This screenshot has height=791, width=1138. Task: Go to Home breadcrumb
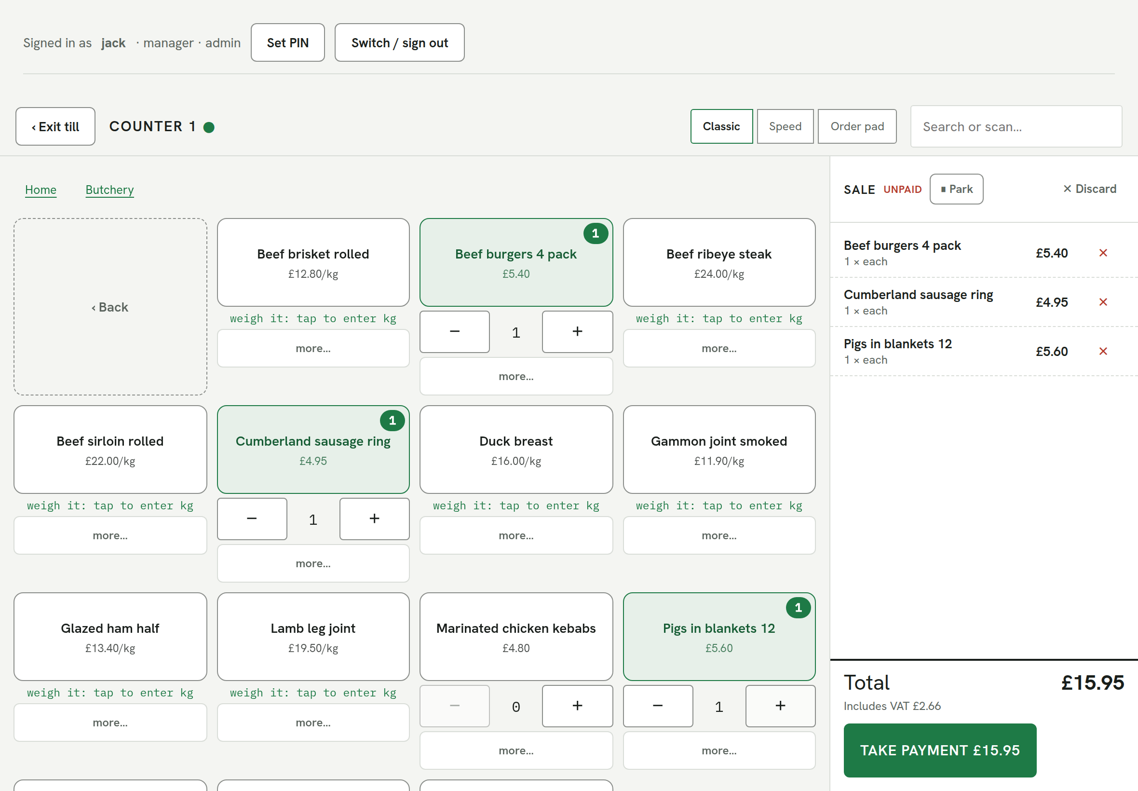[41, 190]
